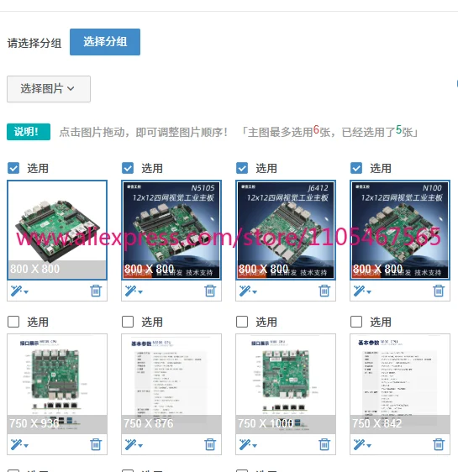Check 选用 for the 750 X 1000 image

[242, 322]
